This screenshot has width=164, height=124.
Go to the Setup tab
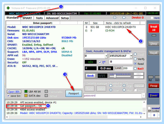coord(65,18)
